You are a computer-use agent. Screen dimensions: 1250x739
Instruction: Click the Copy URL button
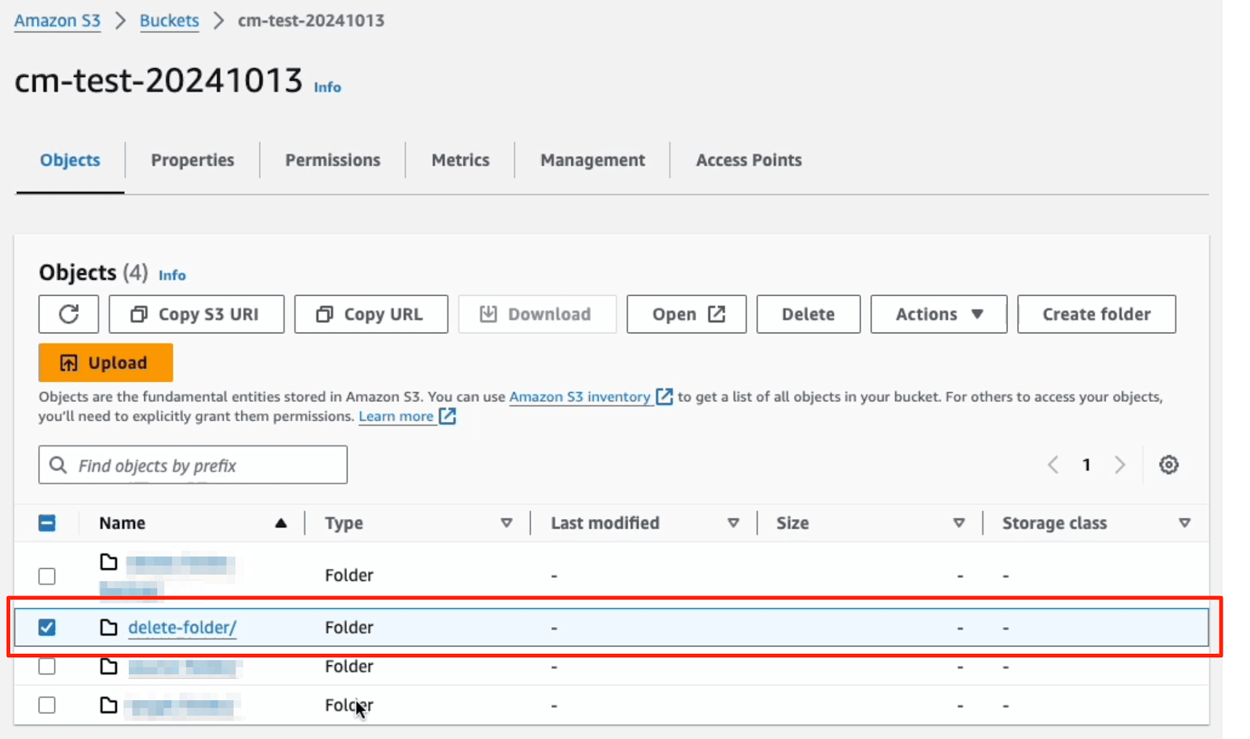click(x=371, y=314)
